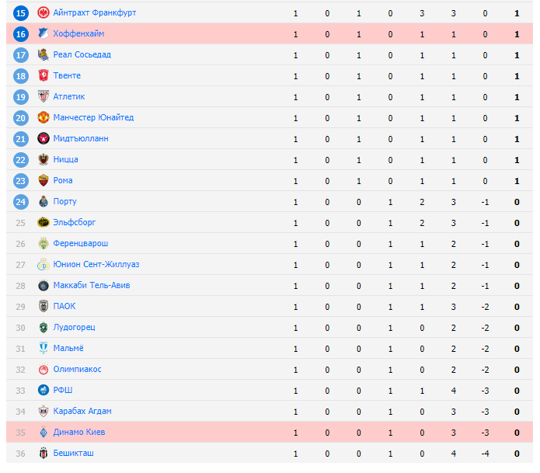Open the Ницца team page link
Image resolution: width=540 pixels, height=473 pixels.
[66, 160]
